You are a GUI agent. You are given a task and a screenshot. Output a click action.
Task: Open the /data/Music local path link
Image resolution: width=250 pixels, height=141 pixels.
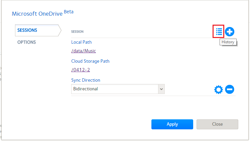coord(84,51)
